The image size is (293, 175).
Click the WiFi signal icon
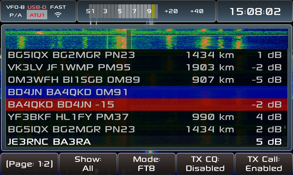(x=58, y=15)
